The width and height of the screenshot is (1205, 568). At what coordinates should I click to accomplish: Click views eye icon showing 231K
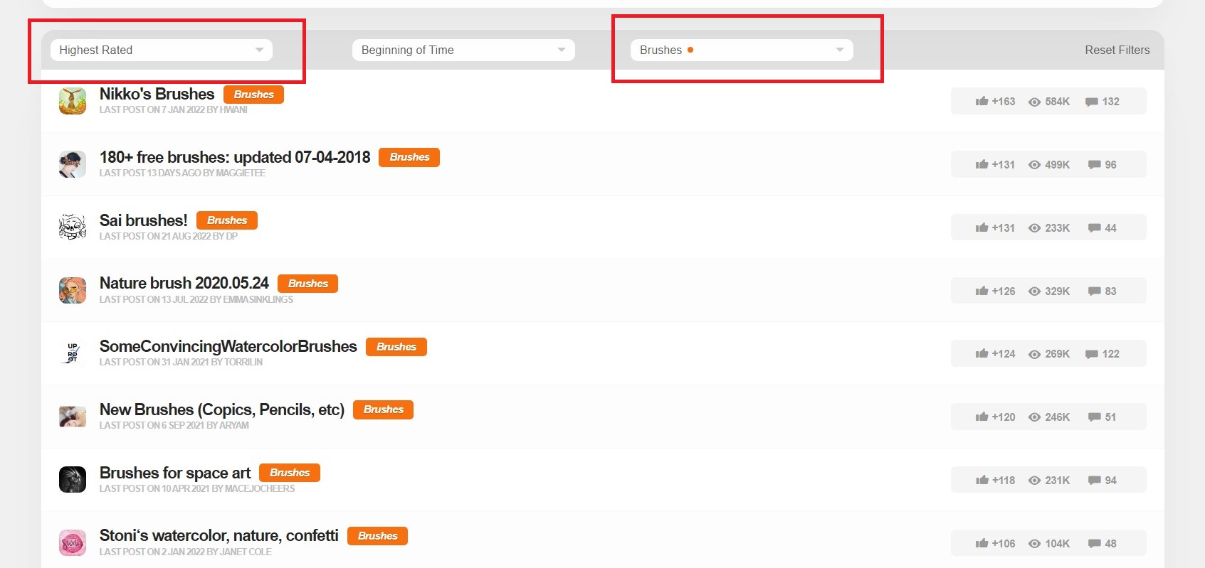1034,481
